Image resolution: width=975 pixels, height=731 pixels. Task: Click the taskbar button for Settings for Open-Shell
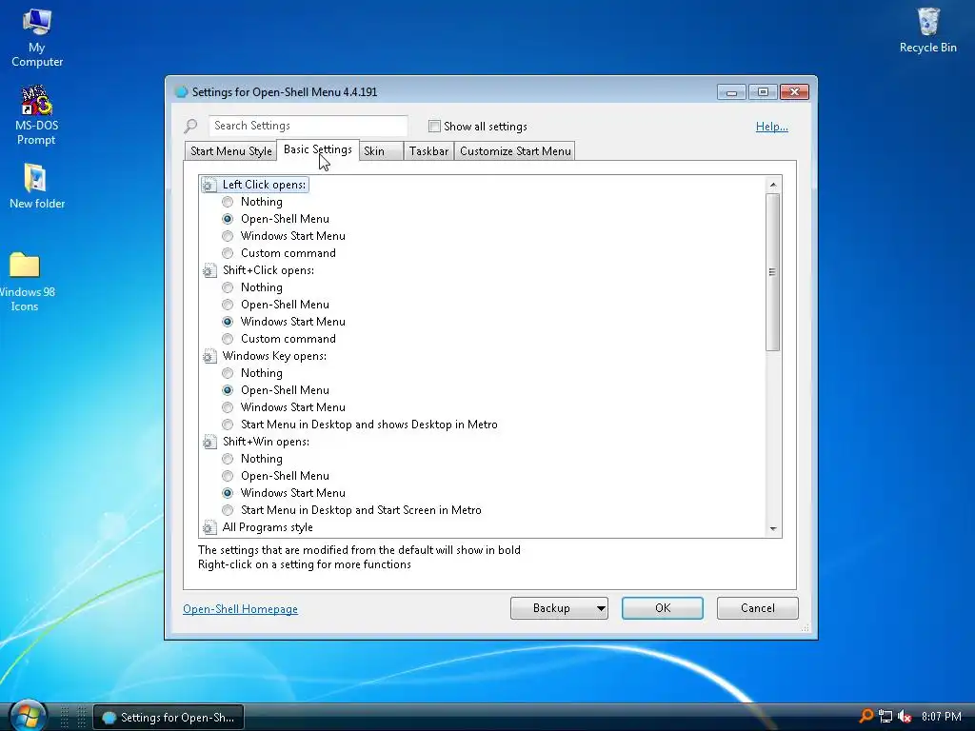click(x=169, y=718)
